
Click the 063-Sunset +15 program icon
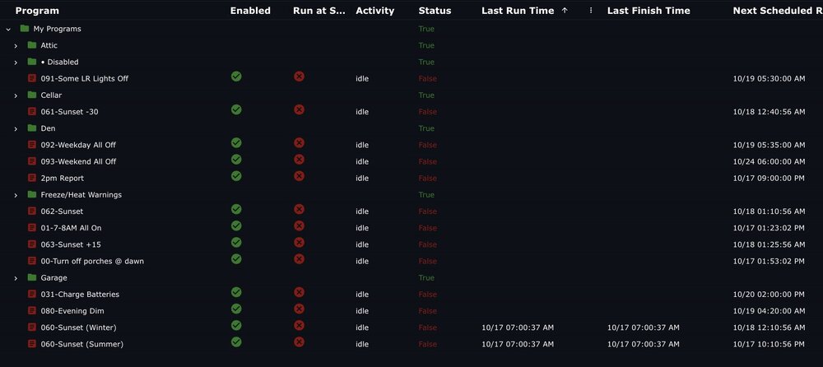[x=32, y=244]
